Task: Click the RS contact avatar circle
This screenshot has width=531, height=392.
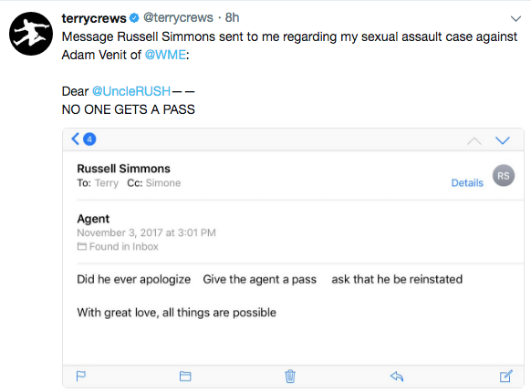Action: click(x=504, y=175)
